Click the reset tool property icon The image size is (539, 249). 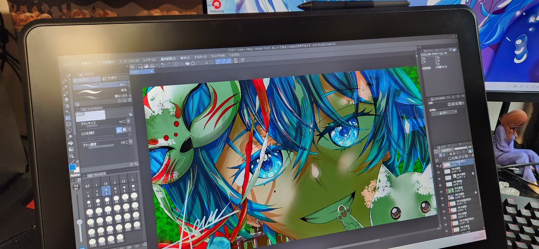(131, 165)
